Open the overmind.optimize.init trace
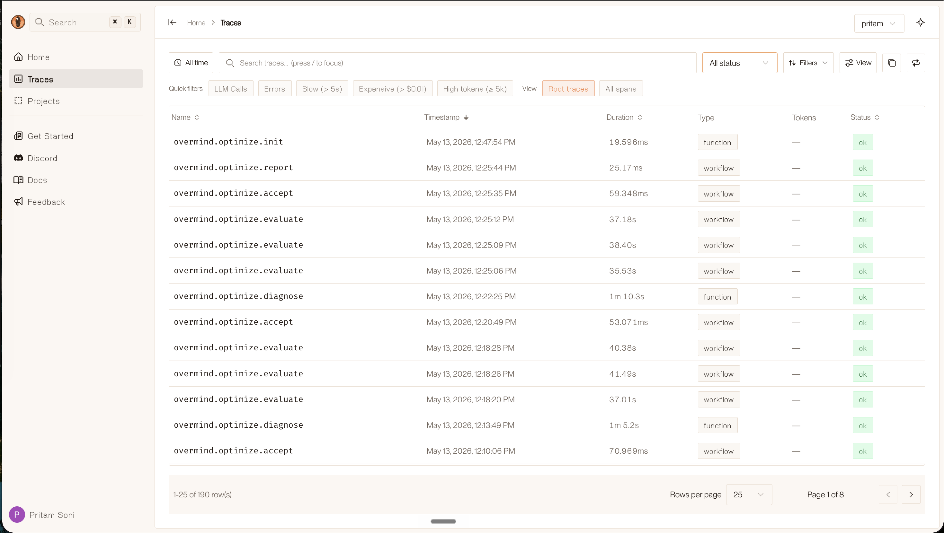This screenshot has width=944, height=533. click(228, 142)
